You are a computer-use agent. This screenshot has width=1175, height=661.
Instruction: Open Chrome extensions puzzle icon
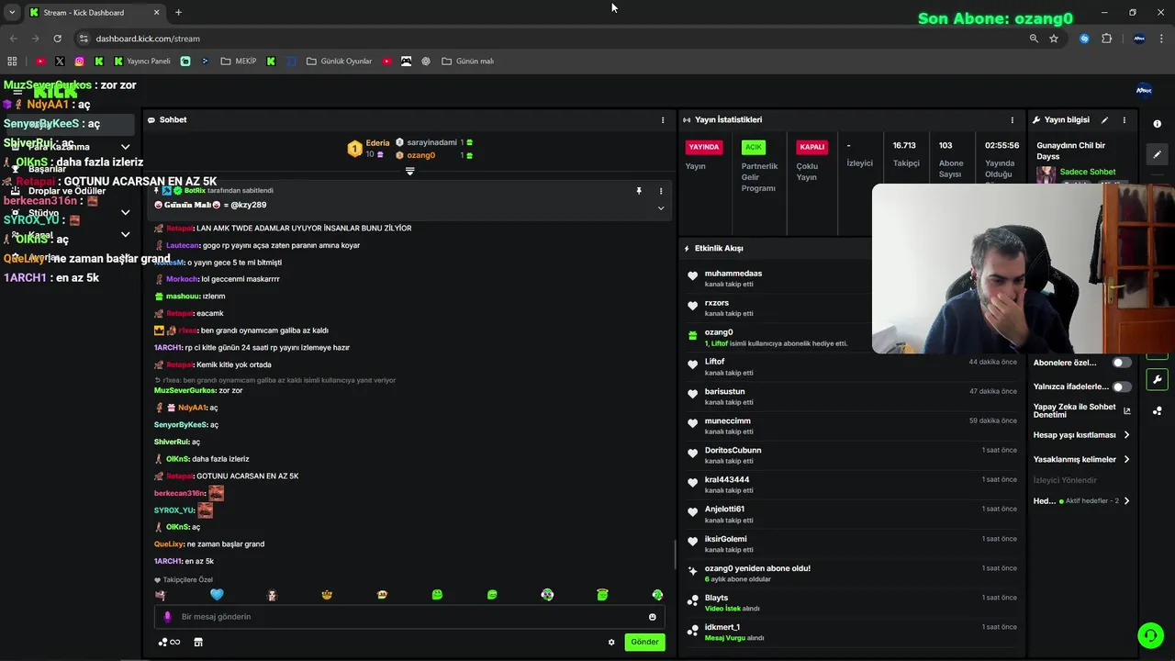coord(1106,39)
